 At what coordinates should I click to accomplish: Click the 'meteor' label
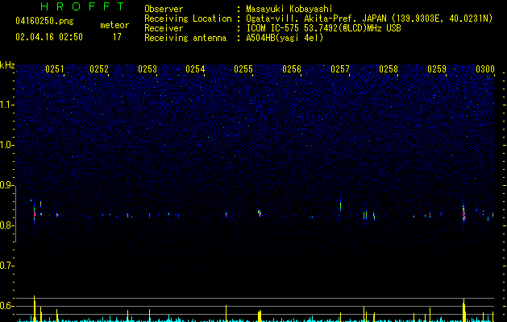pos(114,25)
